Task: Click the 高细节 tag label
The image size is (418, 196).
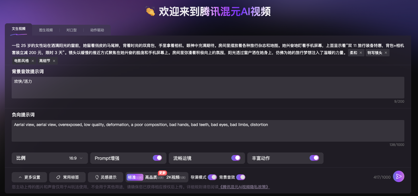Action: [45, 61]
